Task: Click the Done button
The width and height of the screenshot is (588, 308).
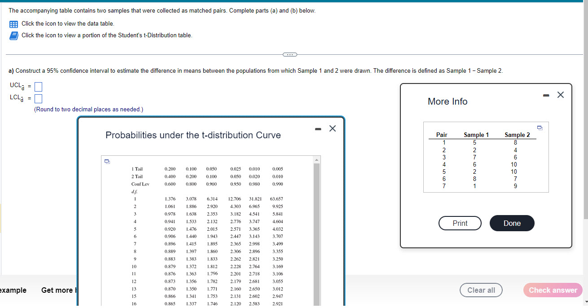Action: click(x=512, y=223)
